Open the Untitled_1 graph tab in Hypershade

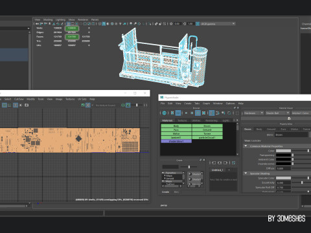click(218, 170)
